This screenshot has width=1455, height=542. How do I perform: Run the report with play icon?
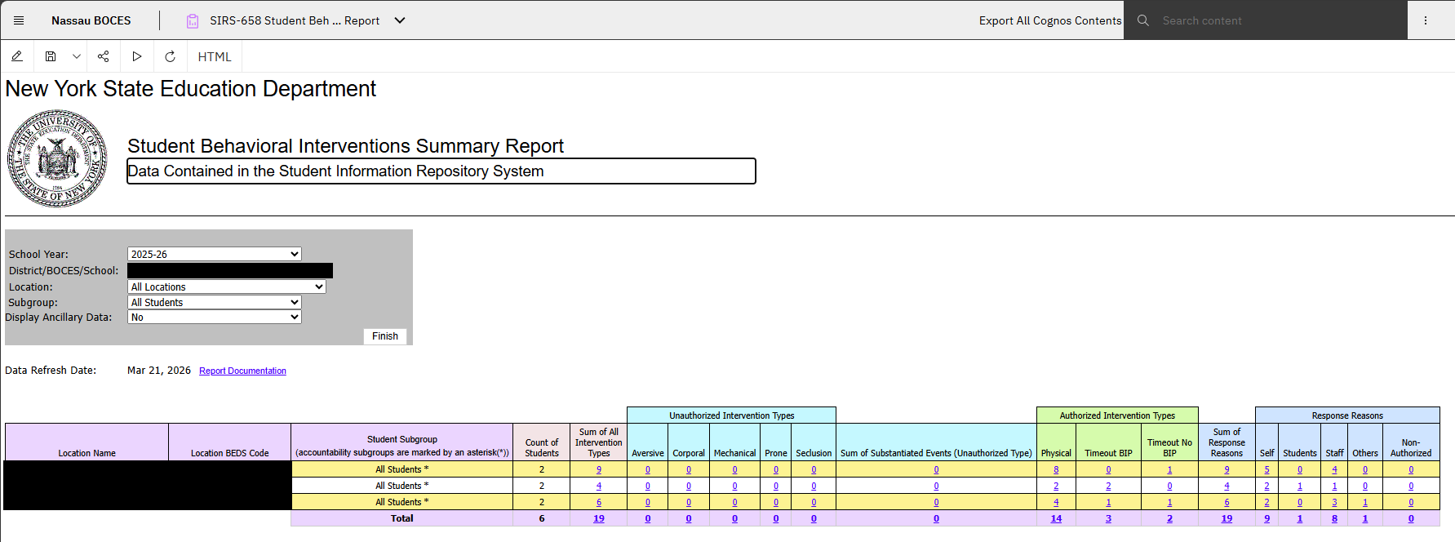(137, 56)
